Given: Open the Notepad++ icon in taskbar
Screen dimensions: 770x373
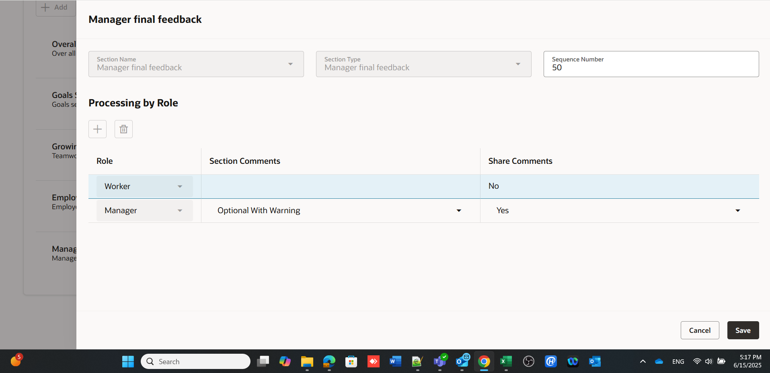Looking at the screenshot, I should pyautogui.click(x=418, y=361).
